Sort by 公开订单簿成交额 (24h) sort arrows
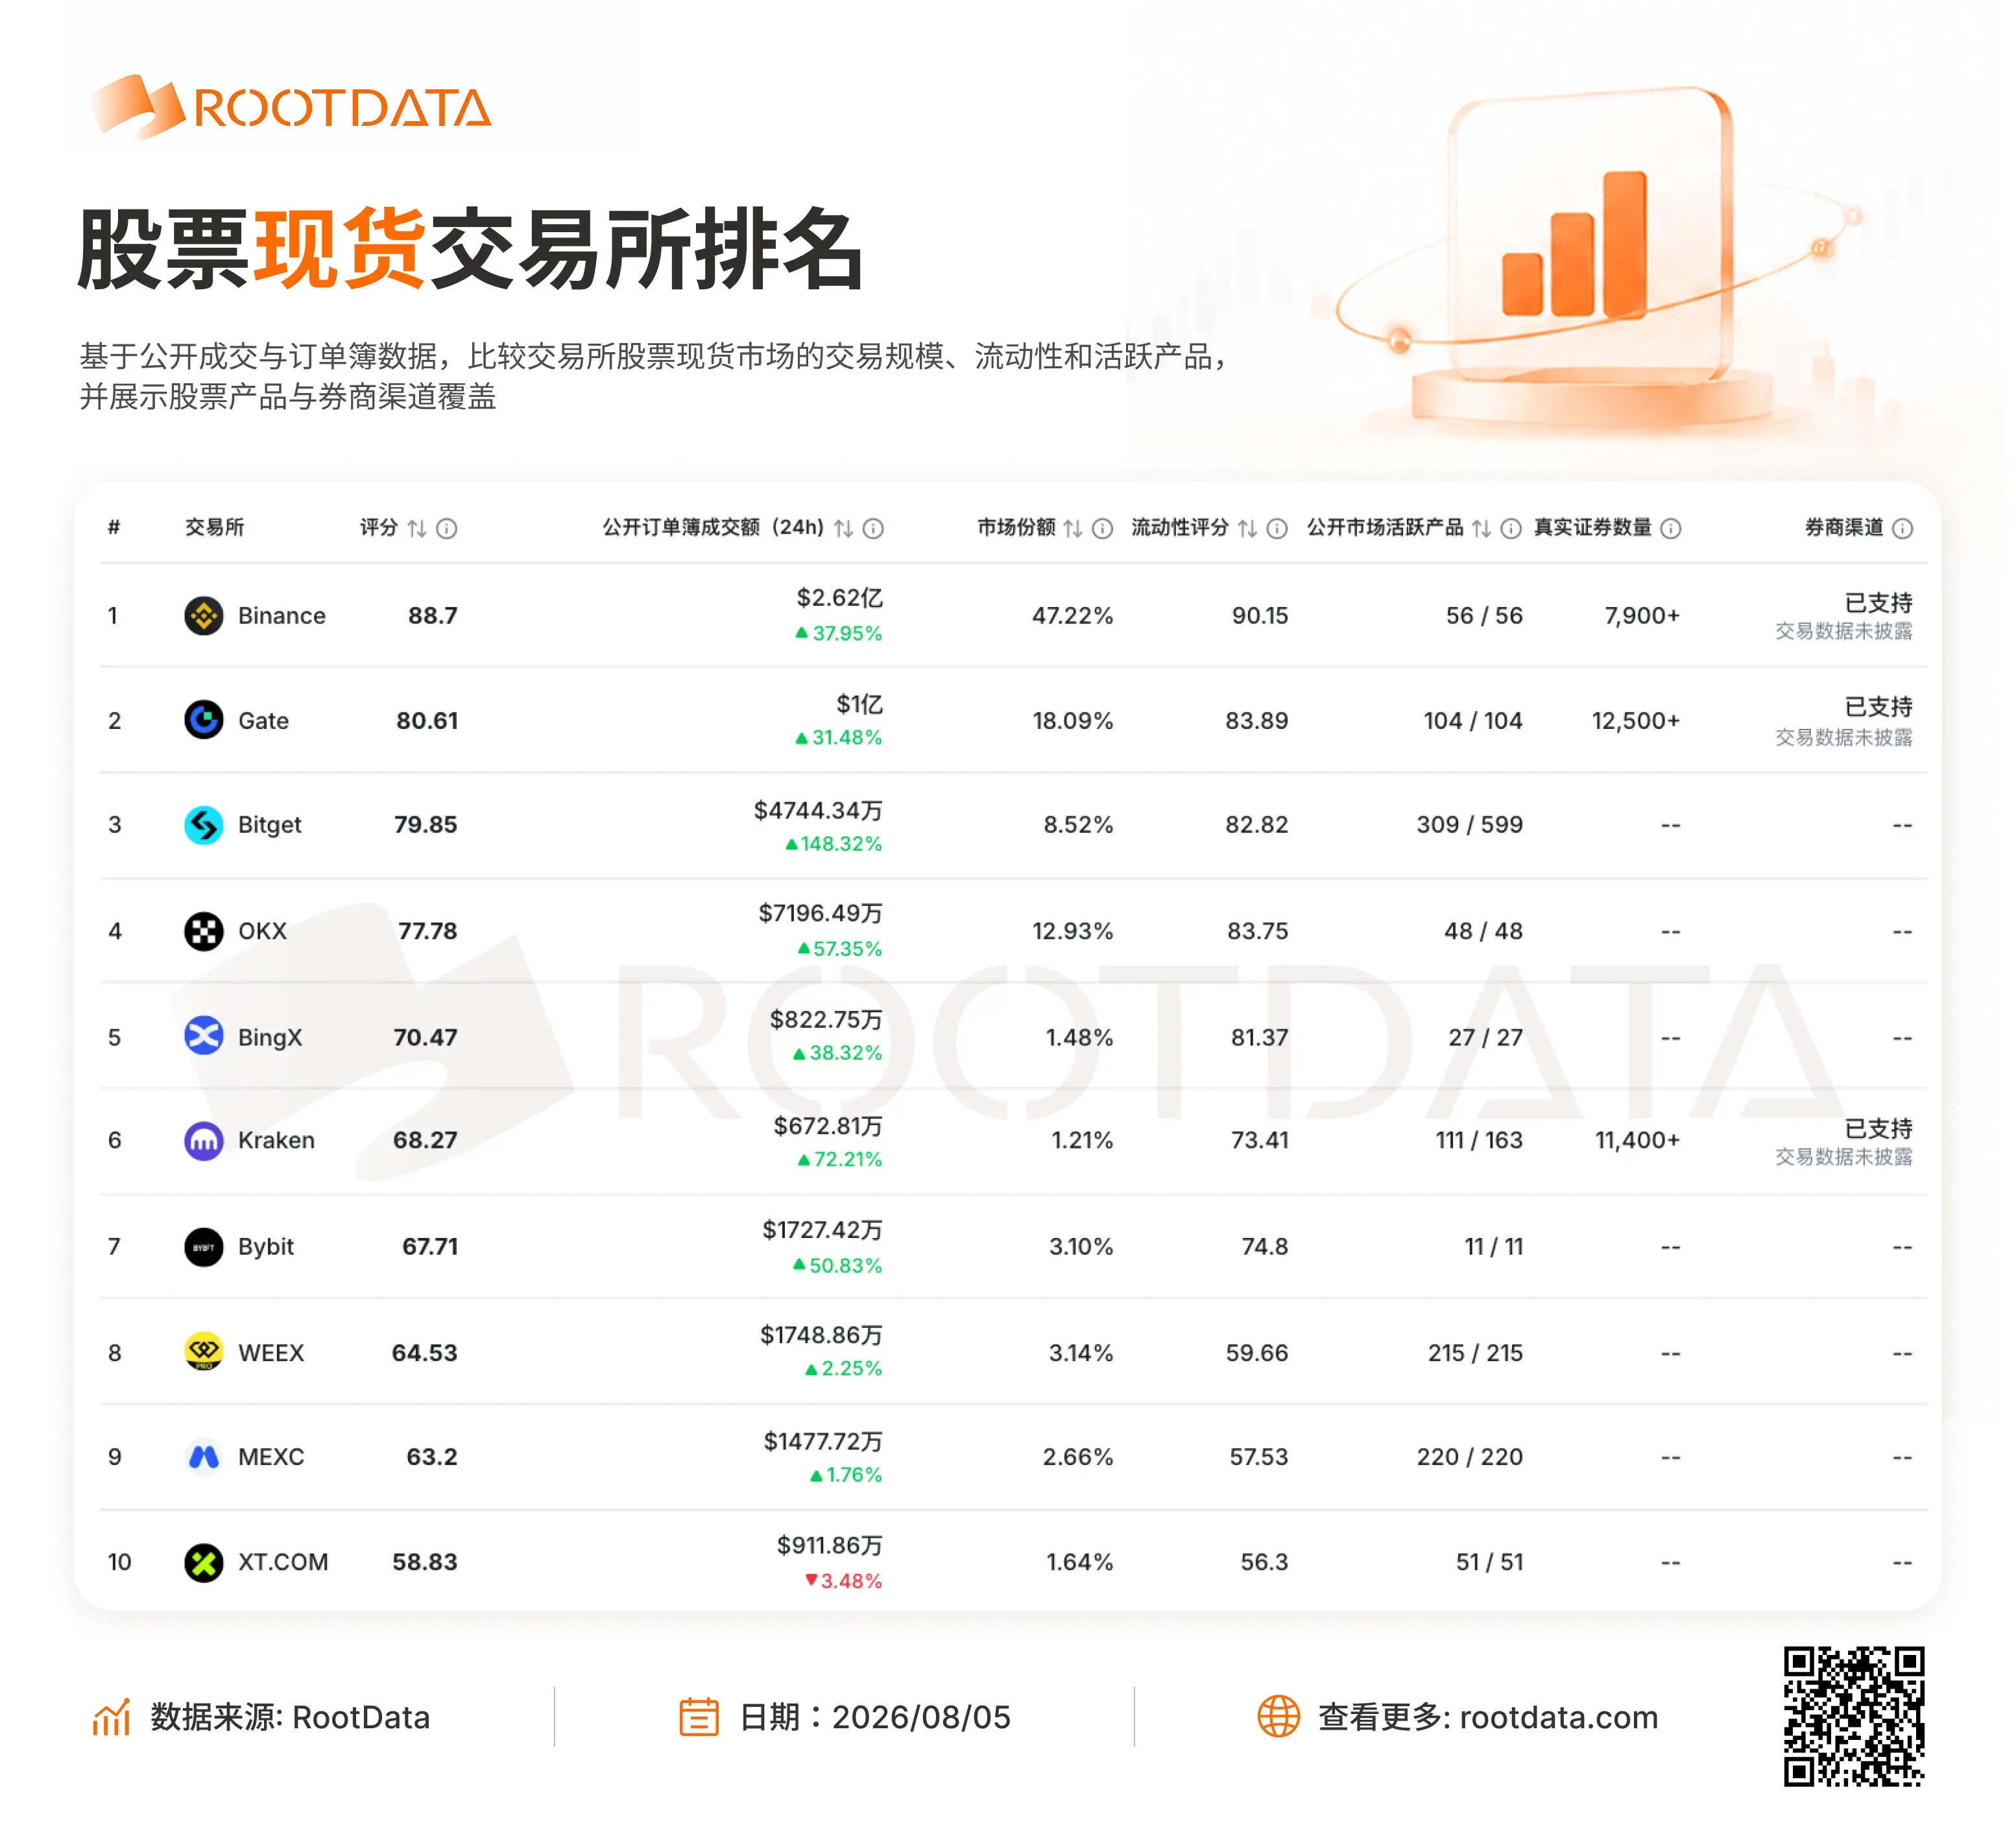Image resolution: width=2016 pixels, height=1821 pixels. click(844, 528)
